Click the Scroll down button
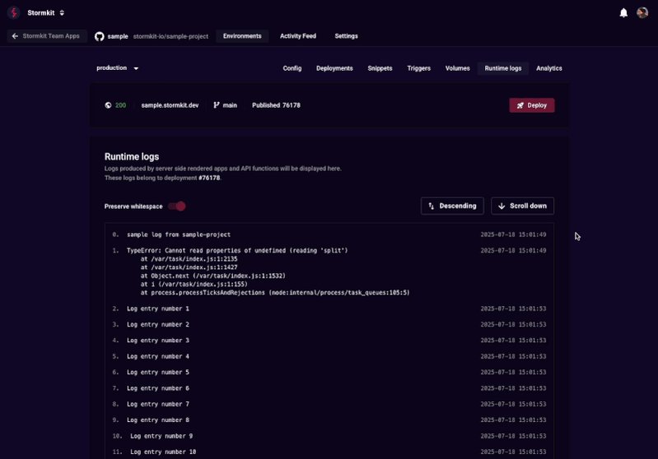658x459 pixels. (522, 206)
